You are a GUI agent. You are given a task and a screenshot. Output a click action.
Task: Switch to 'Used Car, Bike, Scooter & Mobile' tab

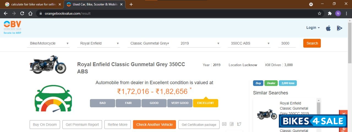(x=94, y=4)
